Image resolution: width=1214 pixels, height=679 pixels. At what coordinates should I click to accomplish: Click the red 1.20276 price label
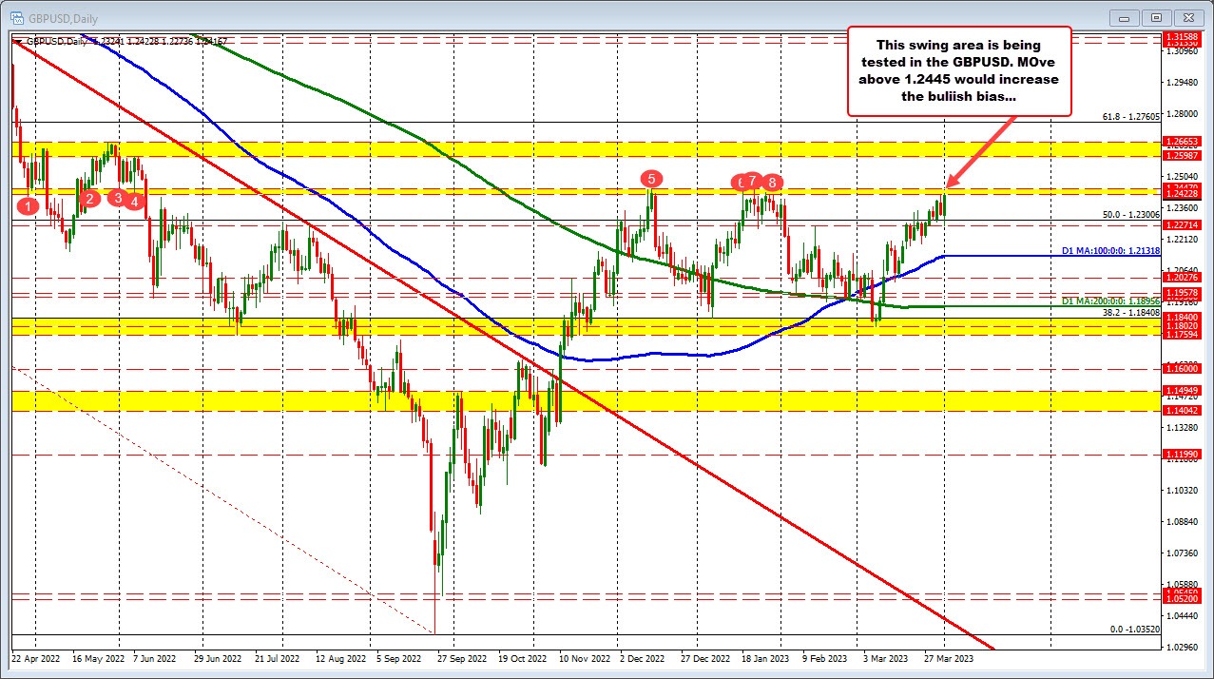[x=1182, y=278]
